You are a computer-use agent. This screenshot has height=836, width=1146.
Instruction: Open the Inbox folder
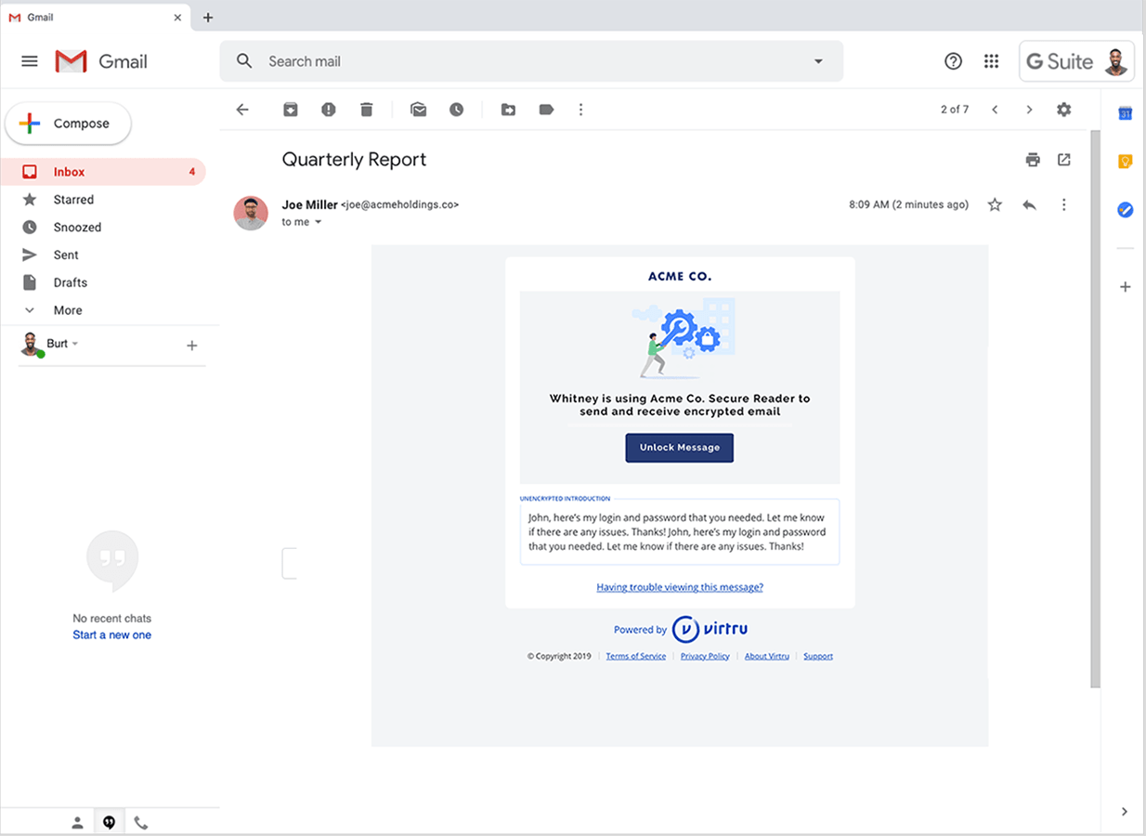[x=103, y=172]
